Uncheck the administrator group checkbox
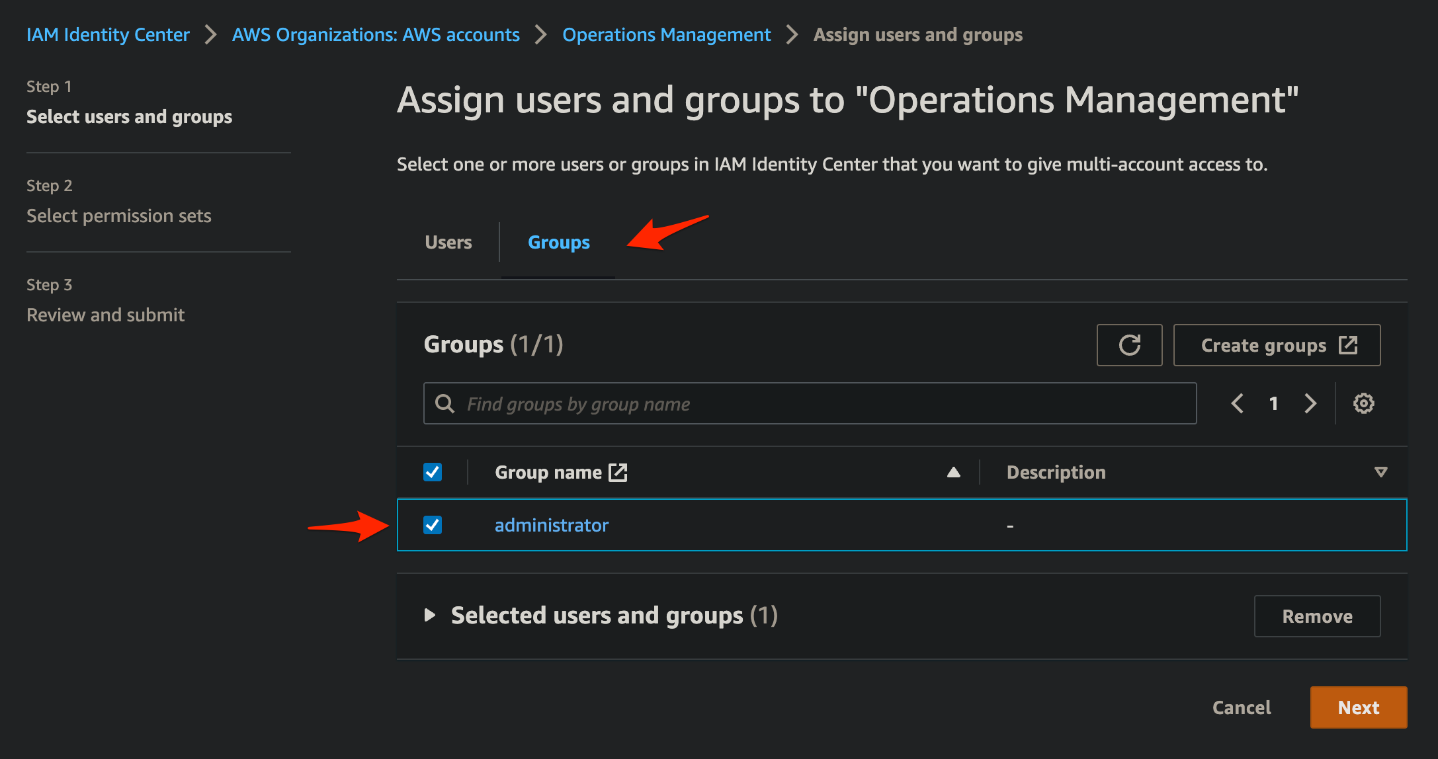The image size is (1438, 759). click(433, 525)
